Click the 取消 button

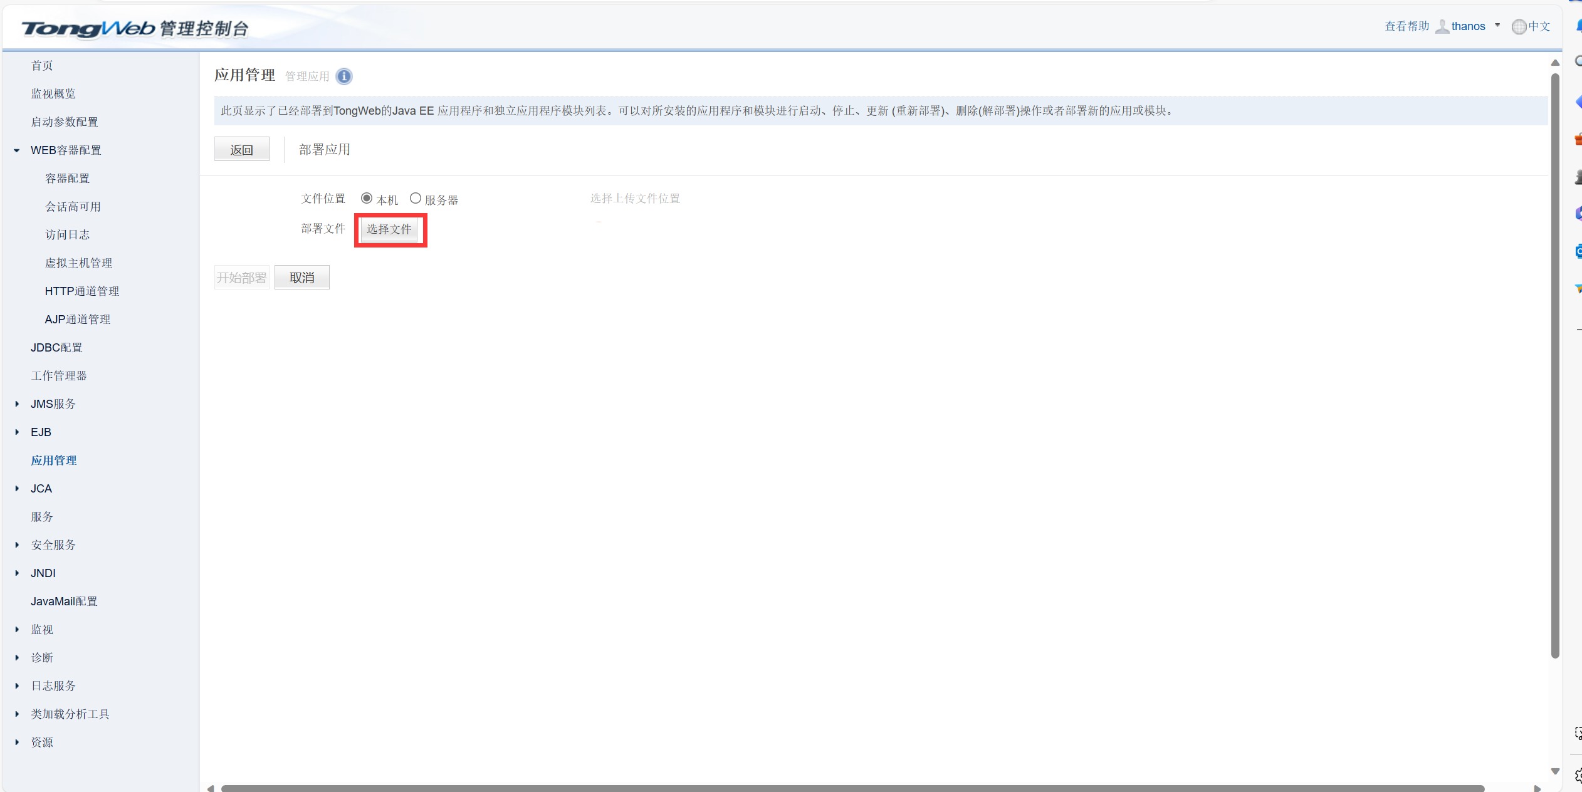[303, 277]
